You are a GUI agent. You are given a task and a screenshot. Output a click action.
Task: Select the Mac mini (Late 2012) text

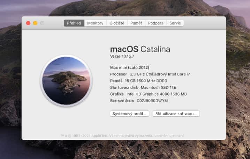pyautogui.click(x=130, y=67)
